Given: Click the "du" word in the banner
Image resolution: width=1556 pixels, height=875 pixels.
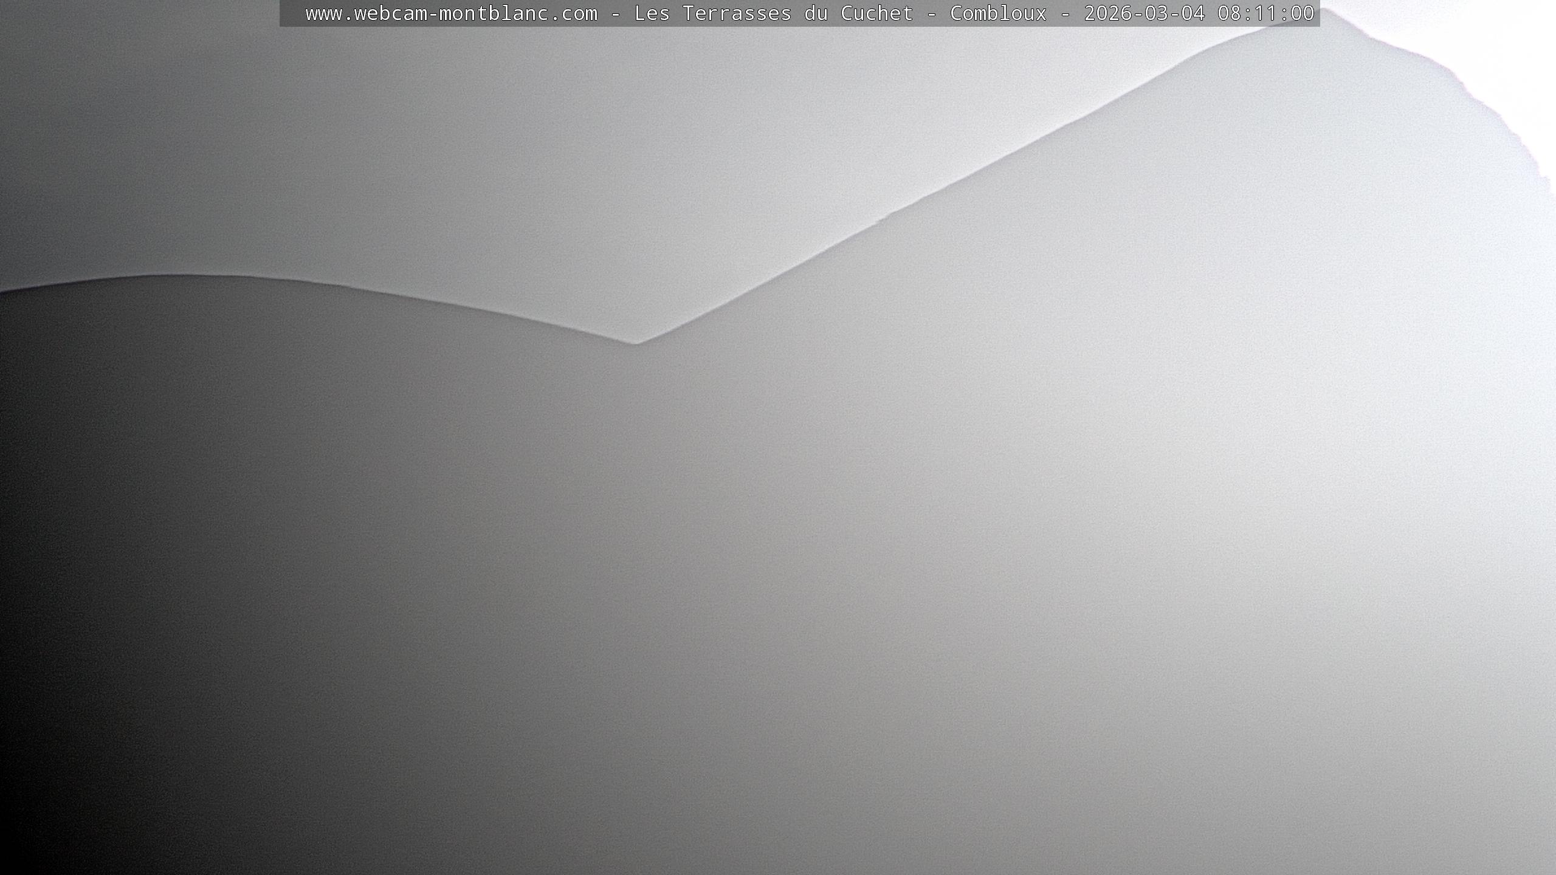Looking at the screenshot, I should coord(816,13).
